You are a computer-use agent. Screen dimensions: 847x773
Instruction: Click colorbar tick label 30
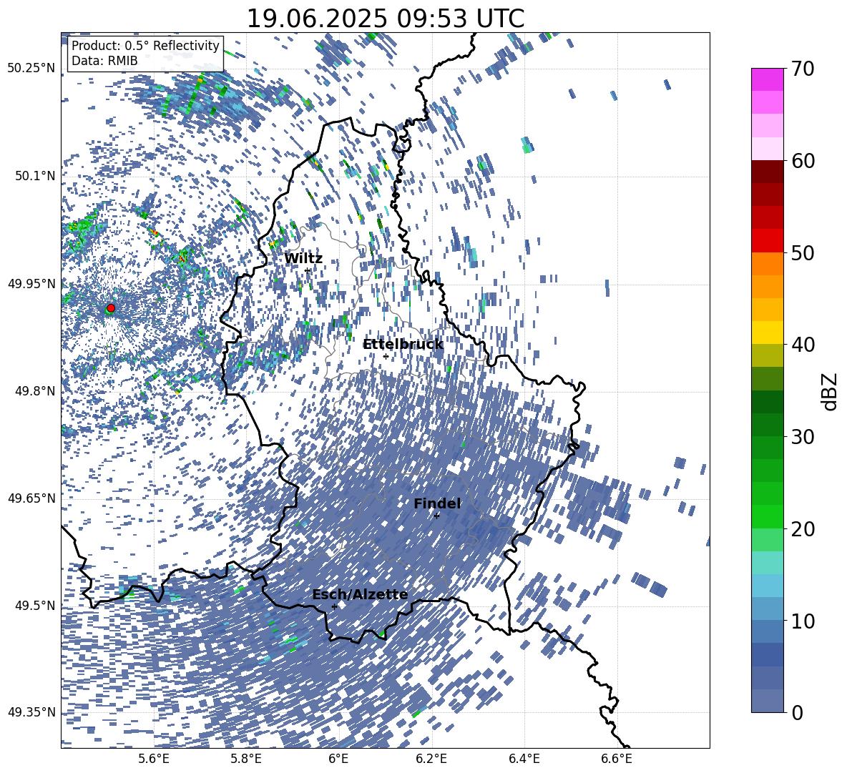click(802, 437)
